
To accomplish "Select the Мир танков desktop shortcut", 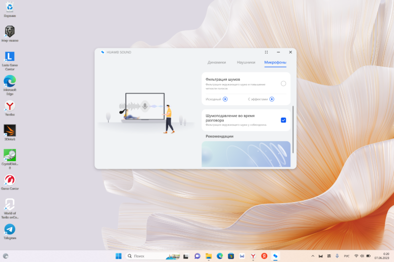I will [x=10, y=34].
